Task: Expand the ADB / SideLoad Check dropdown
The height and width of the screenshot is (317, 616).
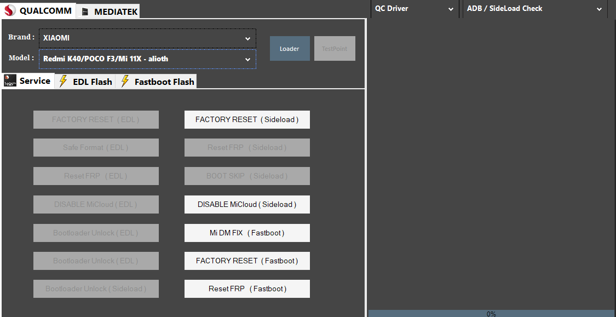Action: click(x=534, y=9)
